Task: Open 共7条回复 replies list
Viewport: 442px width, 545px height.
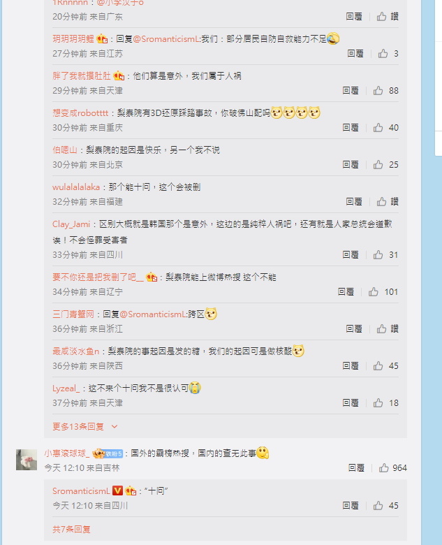Action: tap(72, 529)
